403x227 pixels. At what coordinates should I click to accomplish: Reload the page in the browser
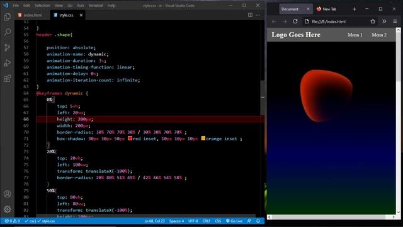pos(295,21)
